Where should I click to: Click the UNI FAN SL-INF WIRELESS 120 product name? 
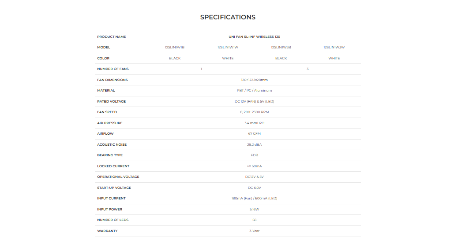(x=254, y=37)
